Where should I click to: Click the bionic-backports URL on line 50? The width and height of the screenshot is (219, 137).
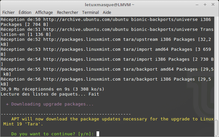pyautogui.click(x=88, y=20)
